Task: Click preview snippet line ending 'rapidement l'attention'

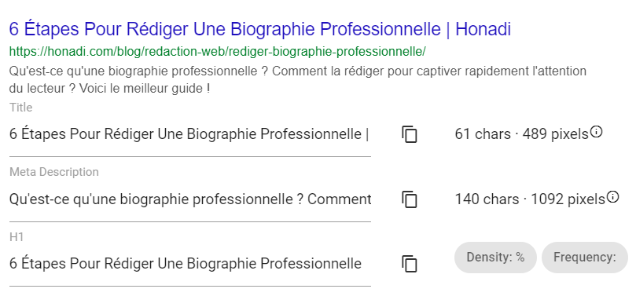Action: pyautogui.click(x=298, y=71)
